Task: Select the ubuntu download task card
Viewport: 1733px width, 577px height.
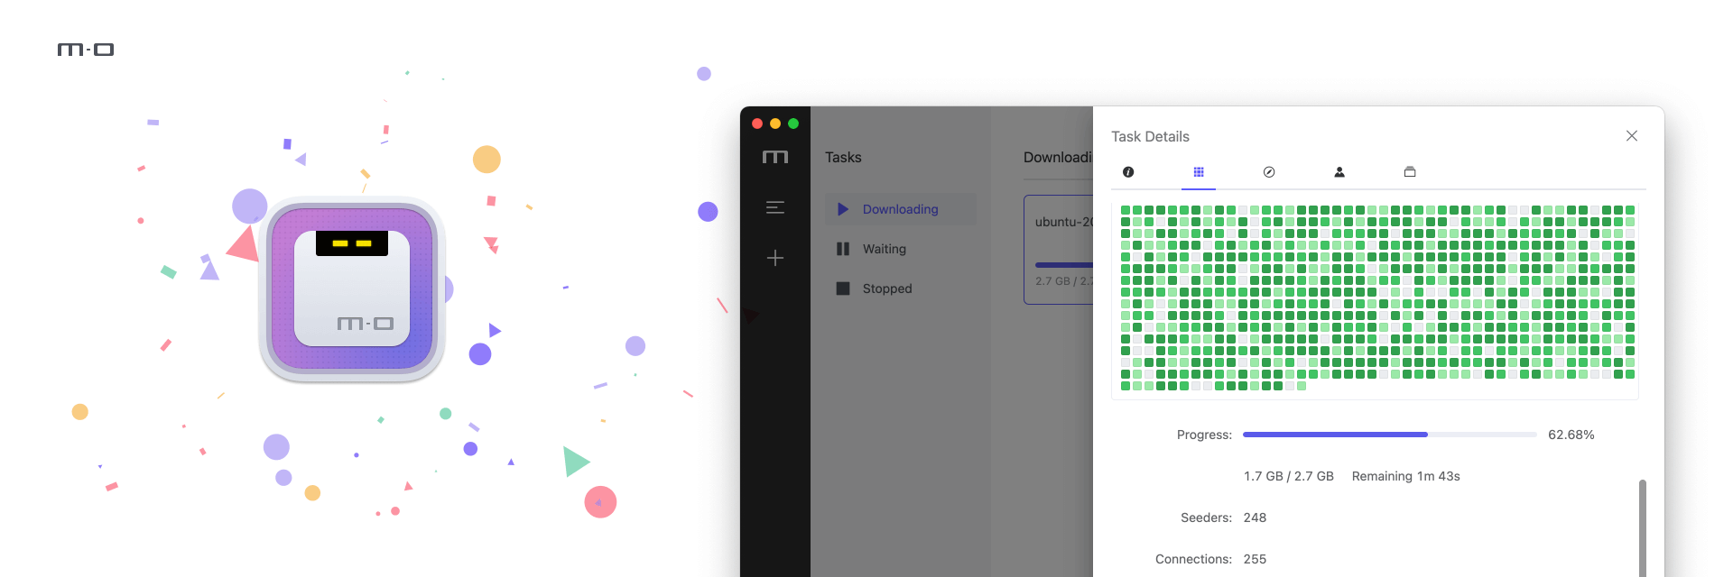Action: click(x=1059, y=250)
